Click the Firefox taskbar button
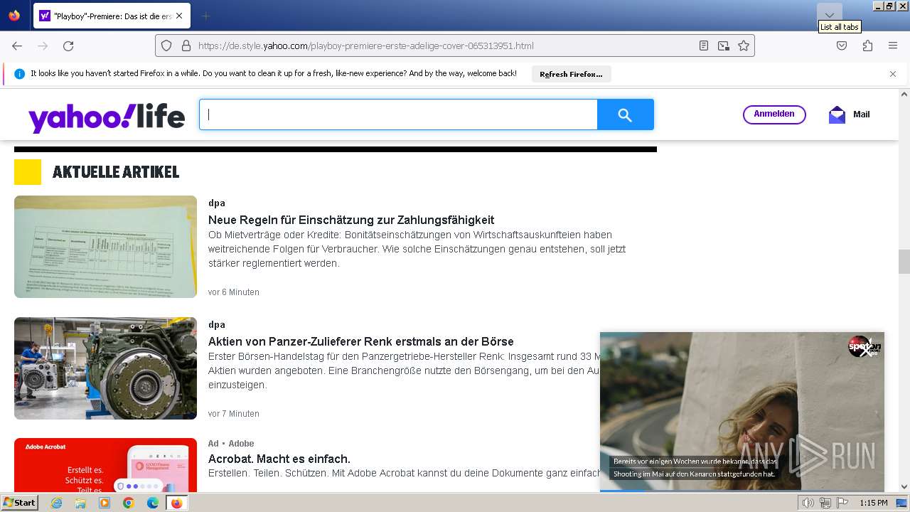 point(176,503)
